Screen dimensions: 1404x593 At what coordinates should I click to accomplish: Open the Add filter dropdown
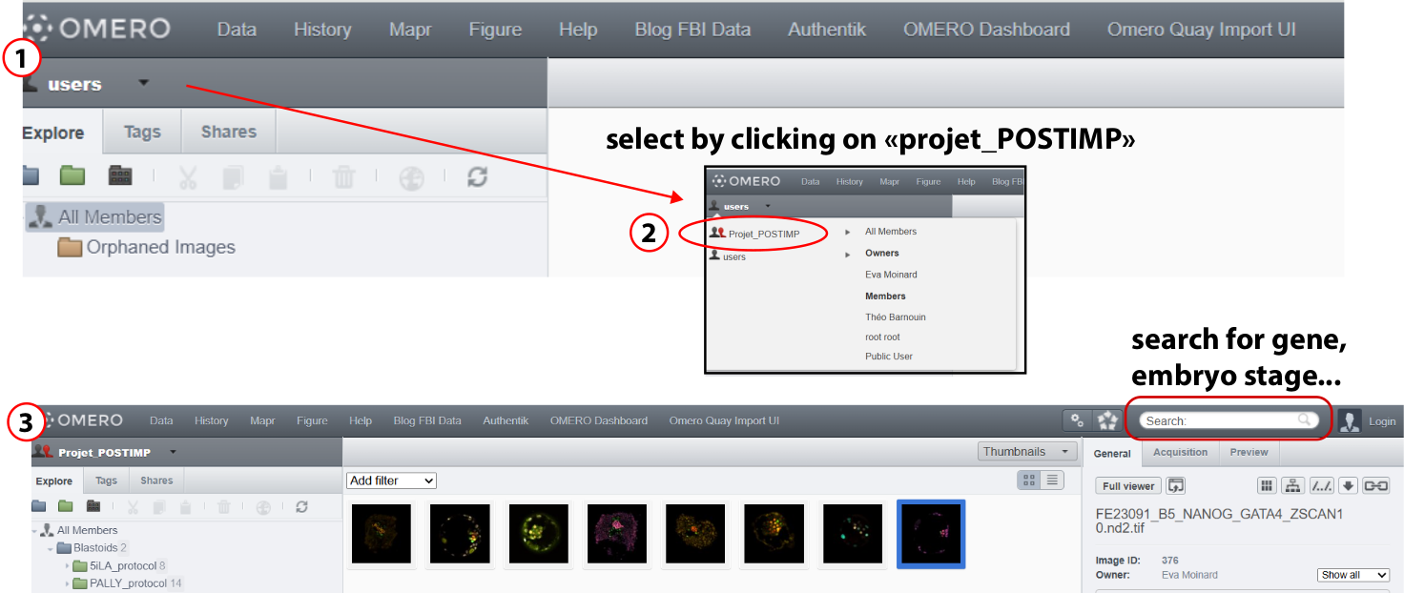[x=391, y=481]
